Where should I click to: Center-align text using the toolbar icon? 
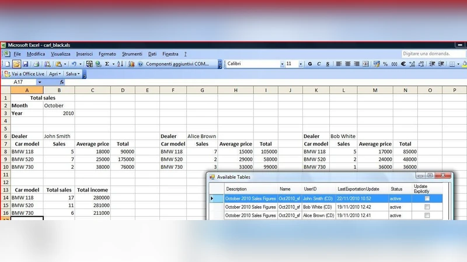tap(347, 64)
